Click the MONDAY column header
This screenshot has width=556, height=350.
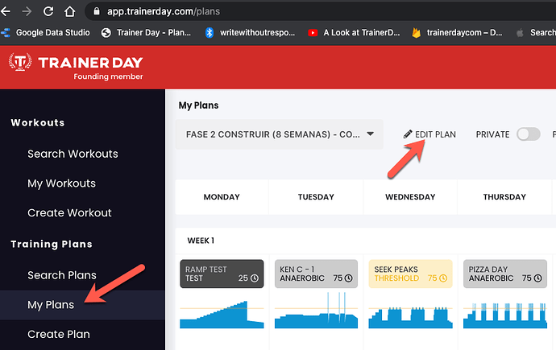pos(222,197)
